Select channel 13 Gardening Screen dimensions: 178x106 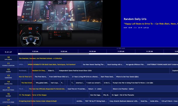8,77
